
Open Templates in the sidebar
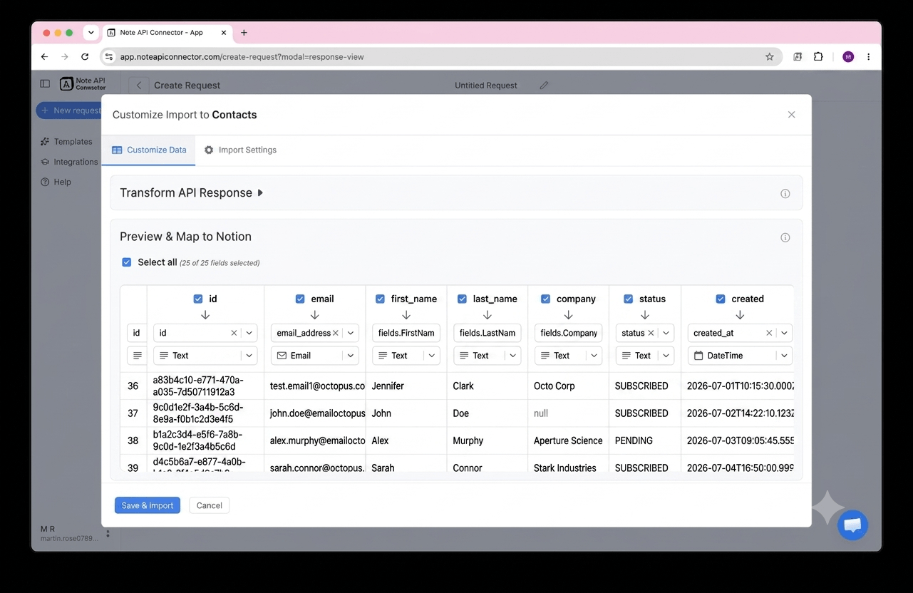click(x=66, y=142)
